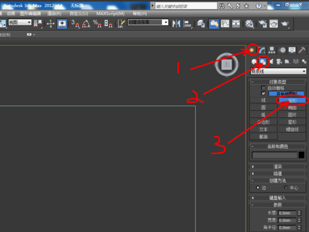The width and height of the screenshot is (309, 232).
Task: Click the 矩形 rectangle button
Action: [x=292, y=101]
